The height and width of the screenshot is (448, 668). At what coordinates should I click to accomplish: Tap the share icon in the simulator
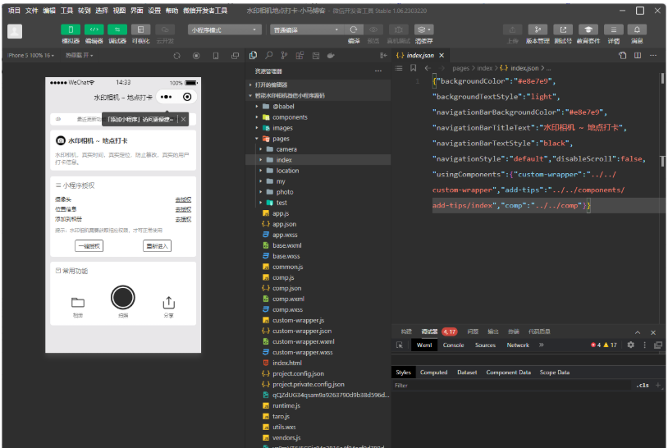coord(169,303)
